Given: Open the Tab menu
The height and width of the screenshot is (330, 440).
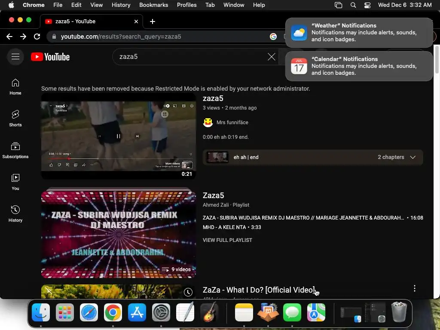Looking at the screenshot, I should click(210, 5).
